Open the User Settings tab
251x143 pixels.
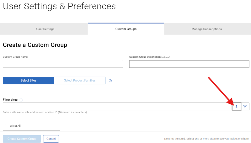coord(45,29)
